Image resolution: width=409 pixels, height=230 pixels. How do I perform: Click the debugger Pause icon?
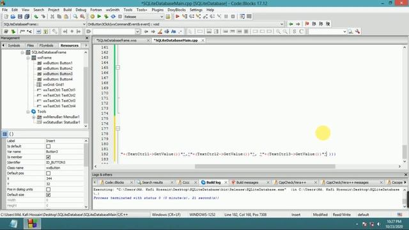pos(226,17)
